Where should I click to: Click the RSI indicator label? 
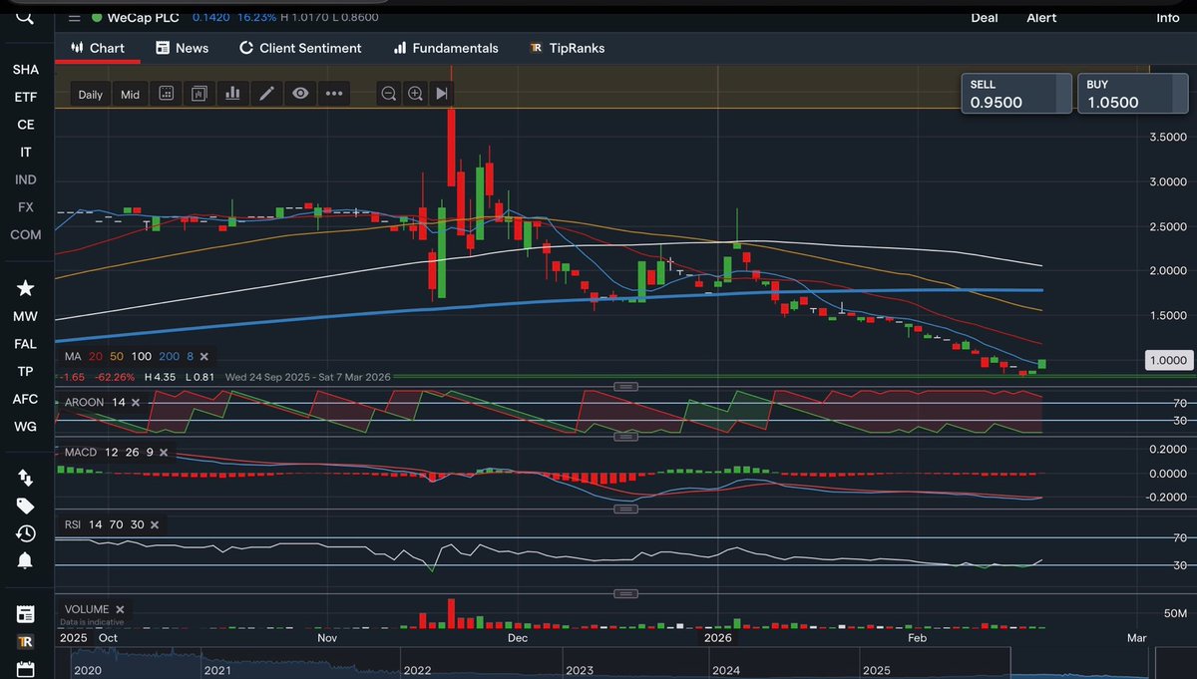(74, 524)
